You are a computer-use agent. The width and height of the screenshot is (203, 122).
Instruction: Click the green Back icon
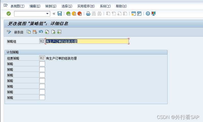[x=68, y=14]
